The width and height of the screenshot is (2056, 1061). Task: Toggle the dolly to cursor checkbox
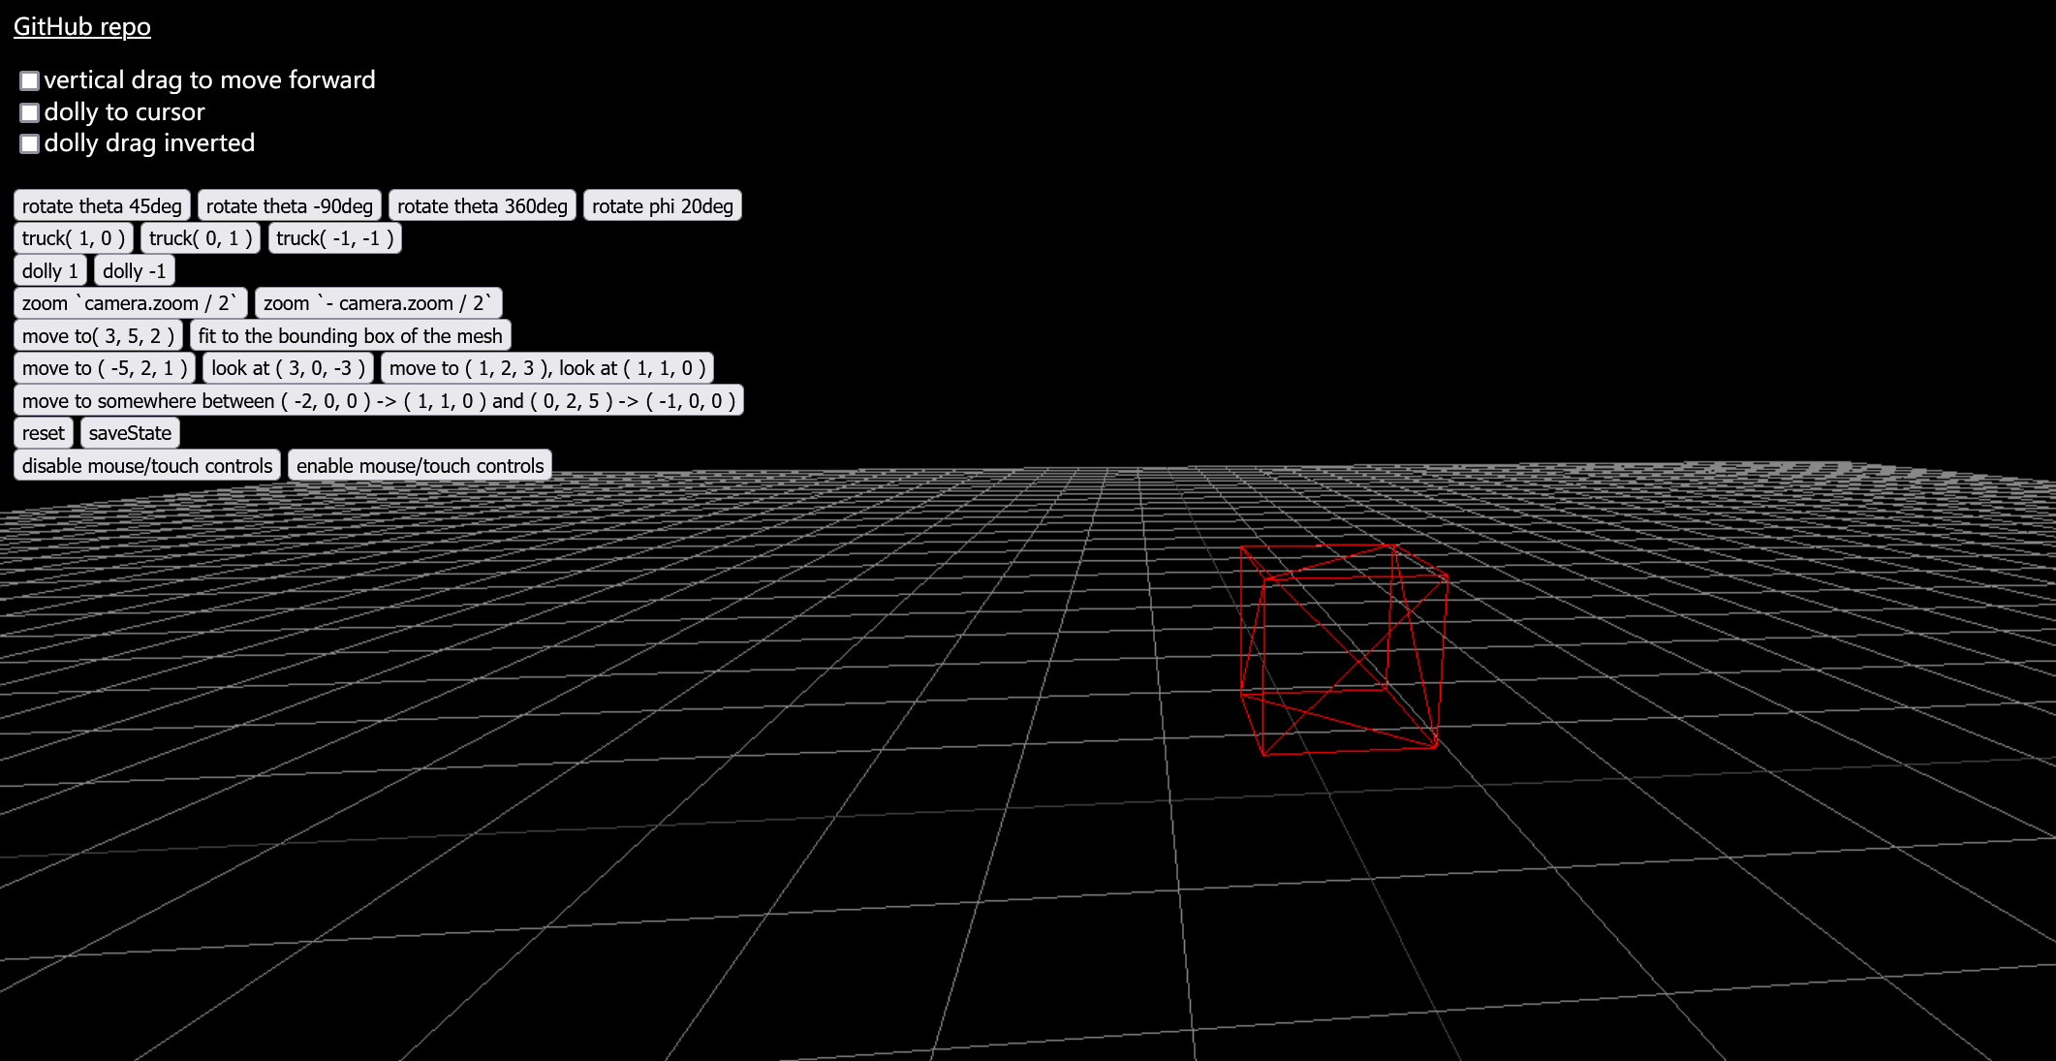pos(30,112)
